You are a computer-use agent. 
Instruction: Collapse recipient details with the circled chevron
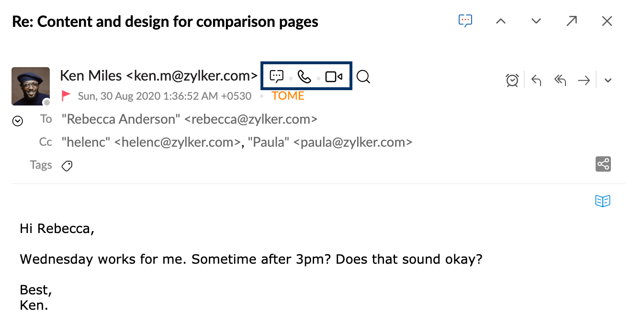[17, 121]
